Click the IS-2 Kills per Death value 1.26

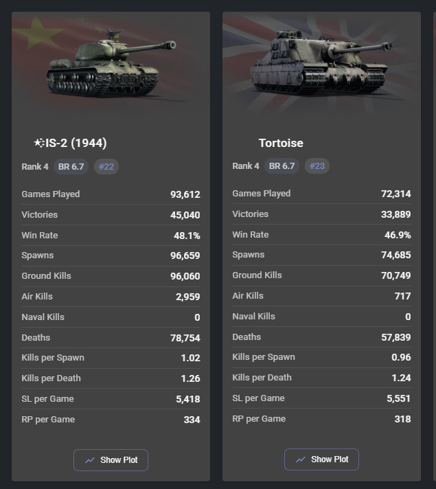tap(190, 378)
